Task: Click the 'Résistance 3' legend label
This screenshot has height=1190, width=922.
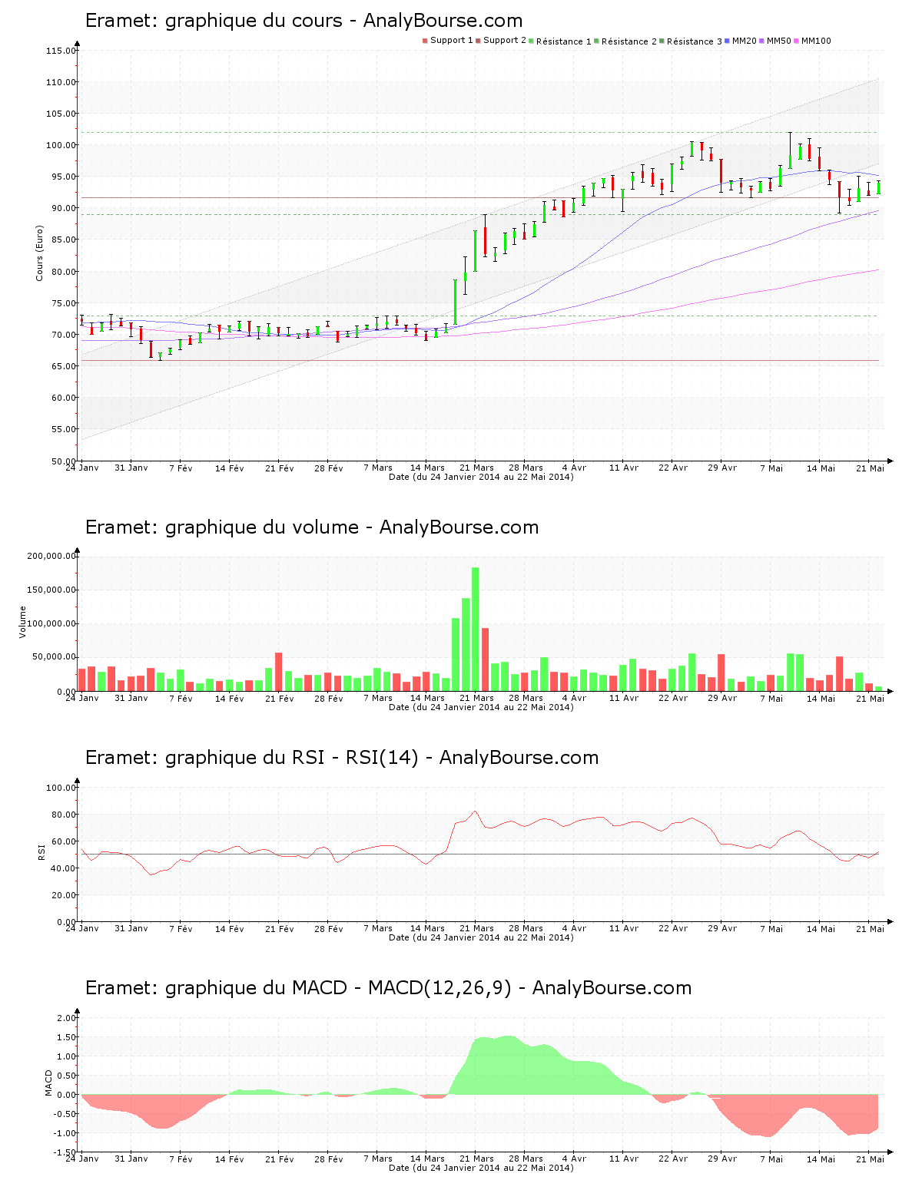Action: pos(695,41)
